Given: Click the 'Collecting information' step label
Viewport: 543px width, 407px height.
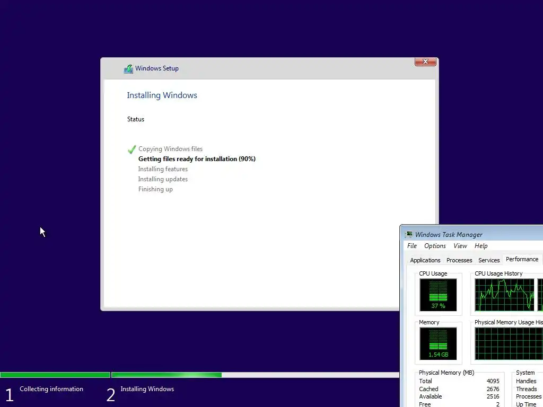Looking at the screenshot, I should tap(51, 389).
